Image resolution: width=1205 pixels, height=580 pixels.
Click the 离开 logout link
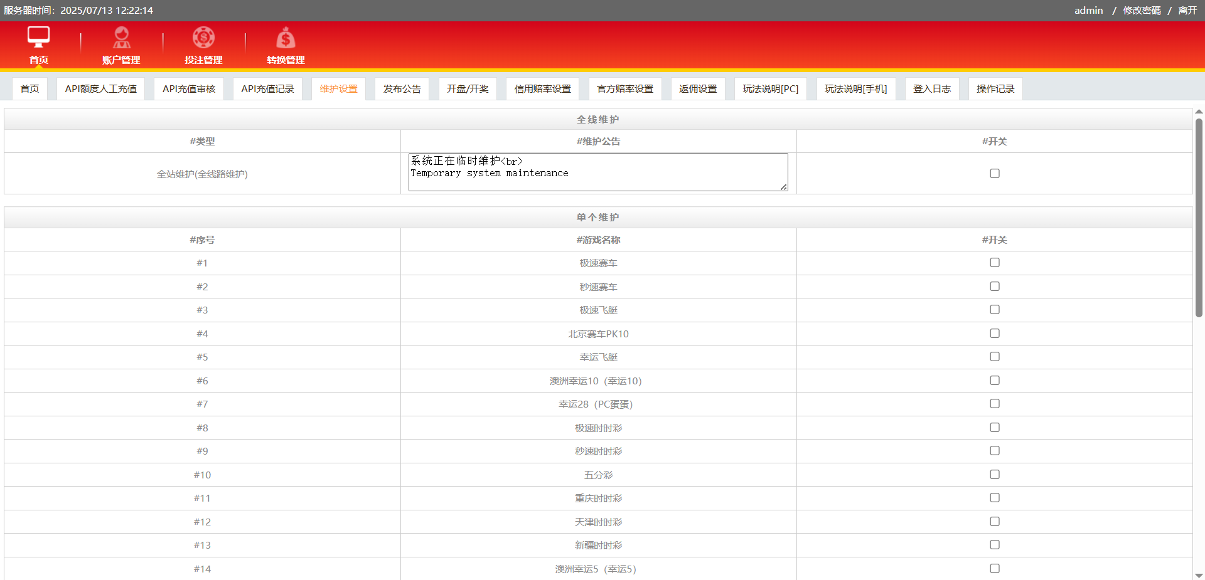[1187, 11]
